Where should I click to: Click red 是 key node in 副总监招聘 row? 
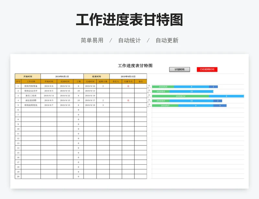pyautogui.click(x=128, y=100)
